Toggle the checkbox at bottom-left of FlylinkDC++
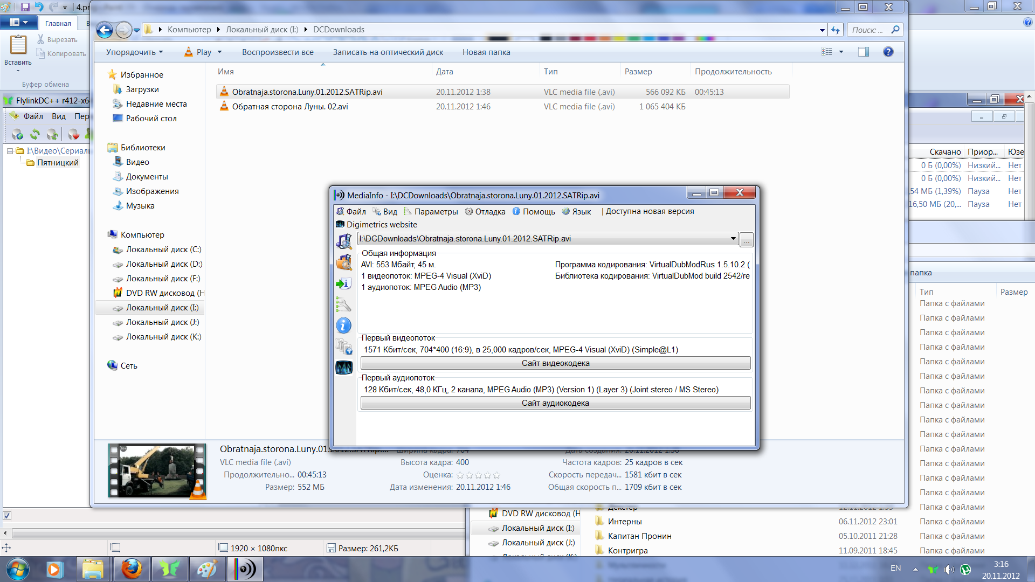The height and width of the screenshot is (582, 1035). [x=7, y=516]
